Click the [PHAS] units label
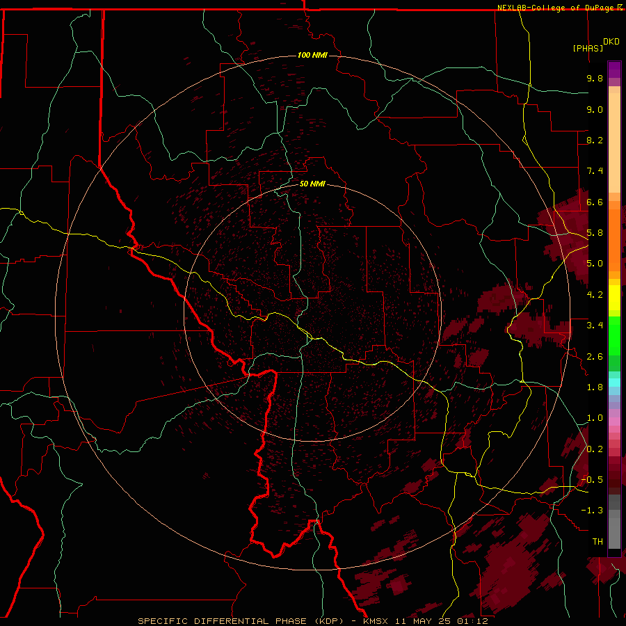Image resolution: width=626 pixels, height=626 pixels. coord(588,48)
